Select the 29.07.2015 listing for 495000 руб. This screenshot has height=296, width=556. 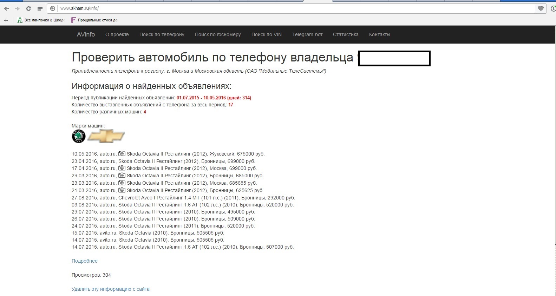click(163, 212)
